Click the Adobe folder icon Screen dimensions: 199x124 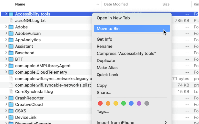coord(11,27)
